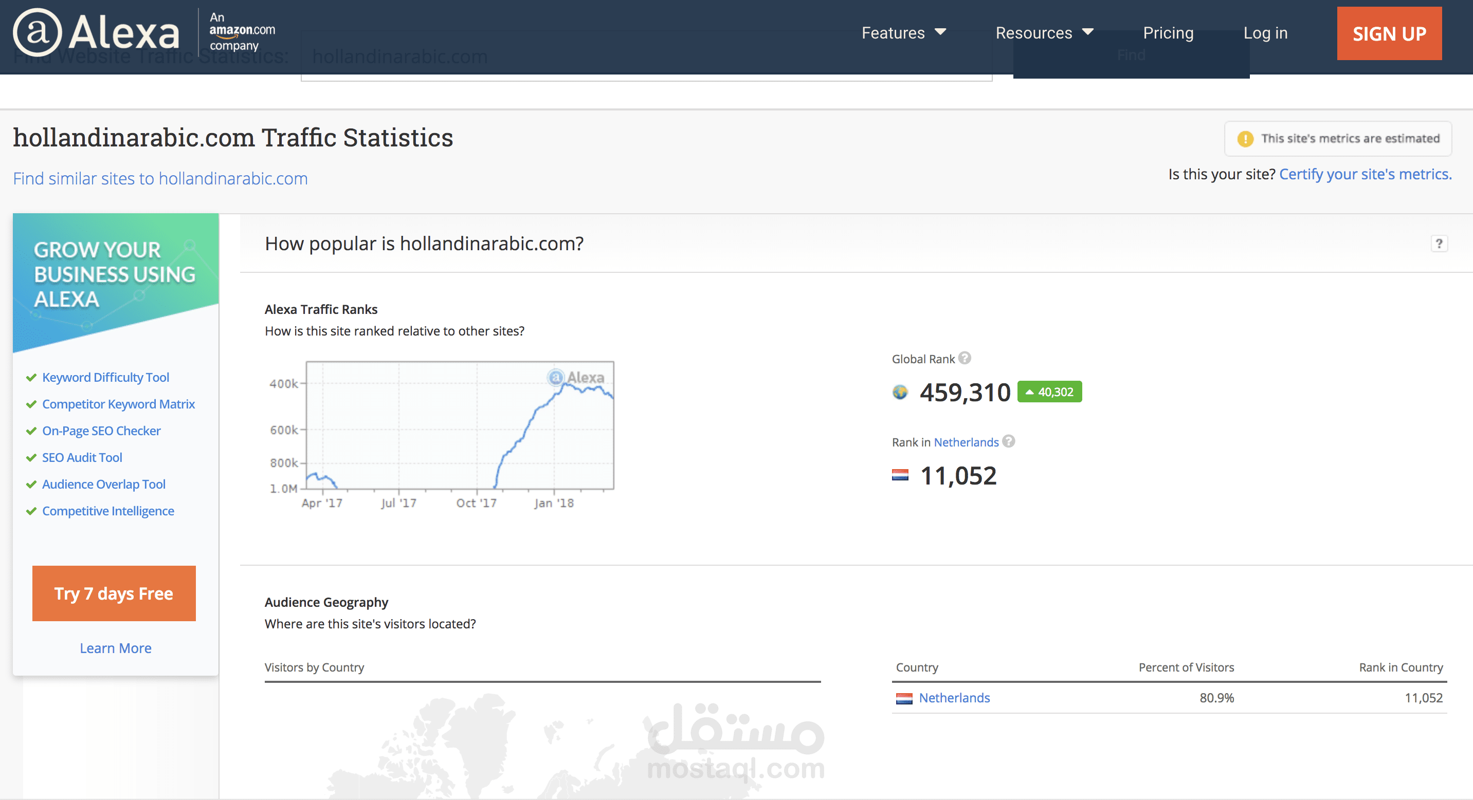The width and height of the screenshot is (1473, 800).
Task: Open Audience Overlap Tool link
Action: click(103, 484)
